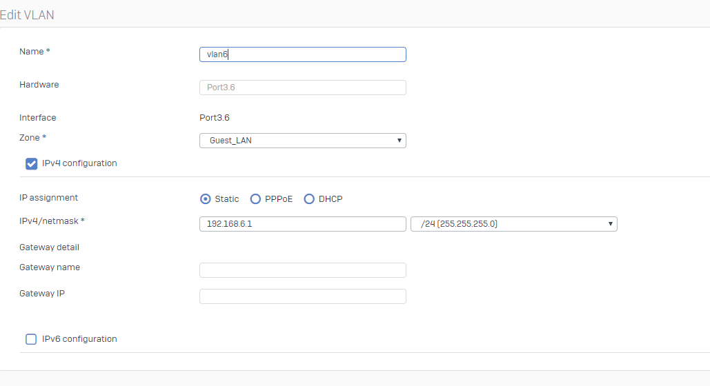Click the IPv6 configuration label text
The image size is (710, 386).
point(79,338)
